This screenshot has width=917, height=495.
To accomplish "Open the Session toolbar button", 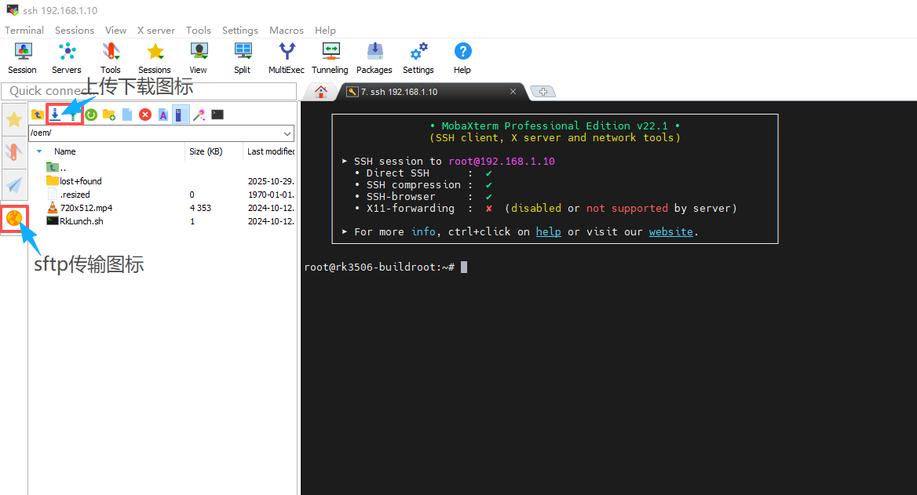I will [x=22, y=58].
